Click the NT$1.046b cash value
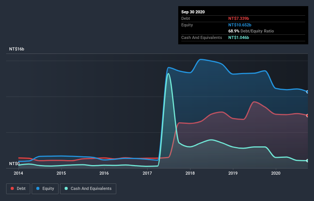 (239, 37)
